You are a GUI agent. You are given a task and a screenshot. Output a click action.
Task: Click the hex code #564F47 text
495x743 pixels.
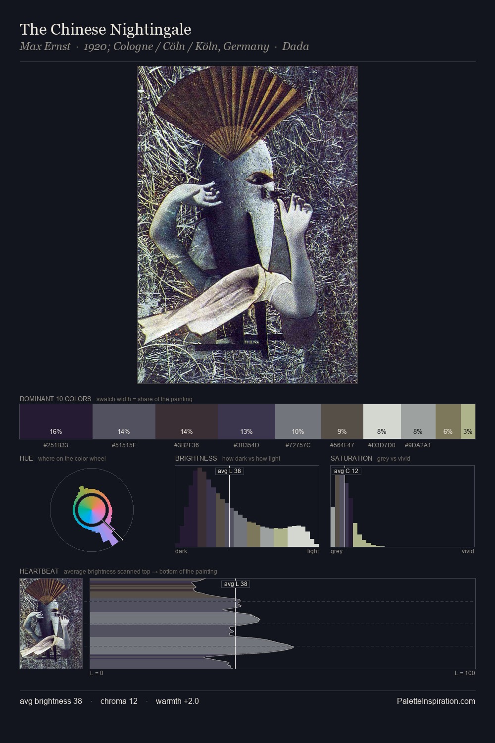click(x=342, y=445)
